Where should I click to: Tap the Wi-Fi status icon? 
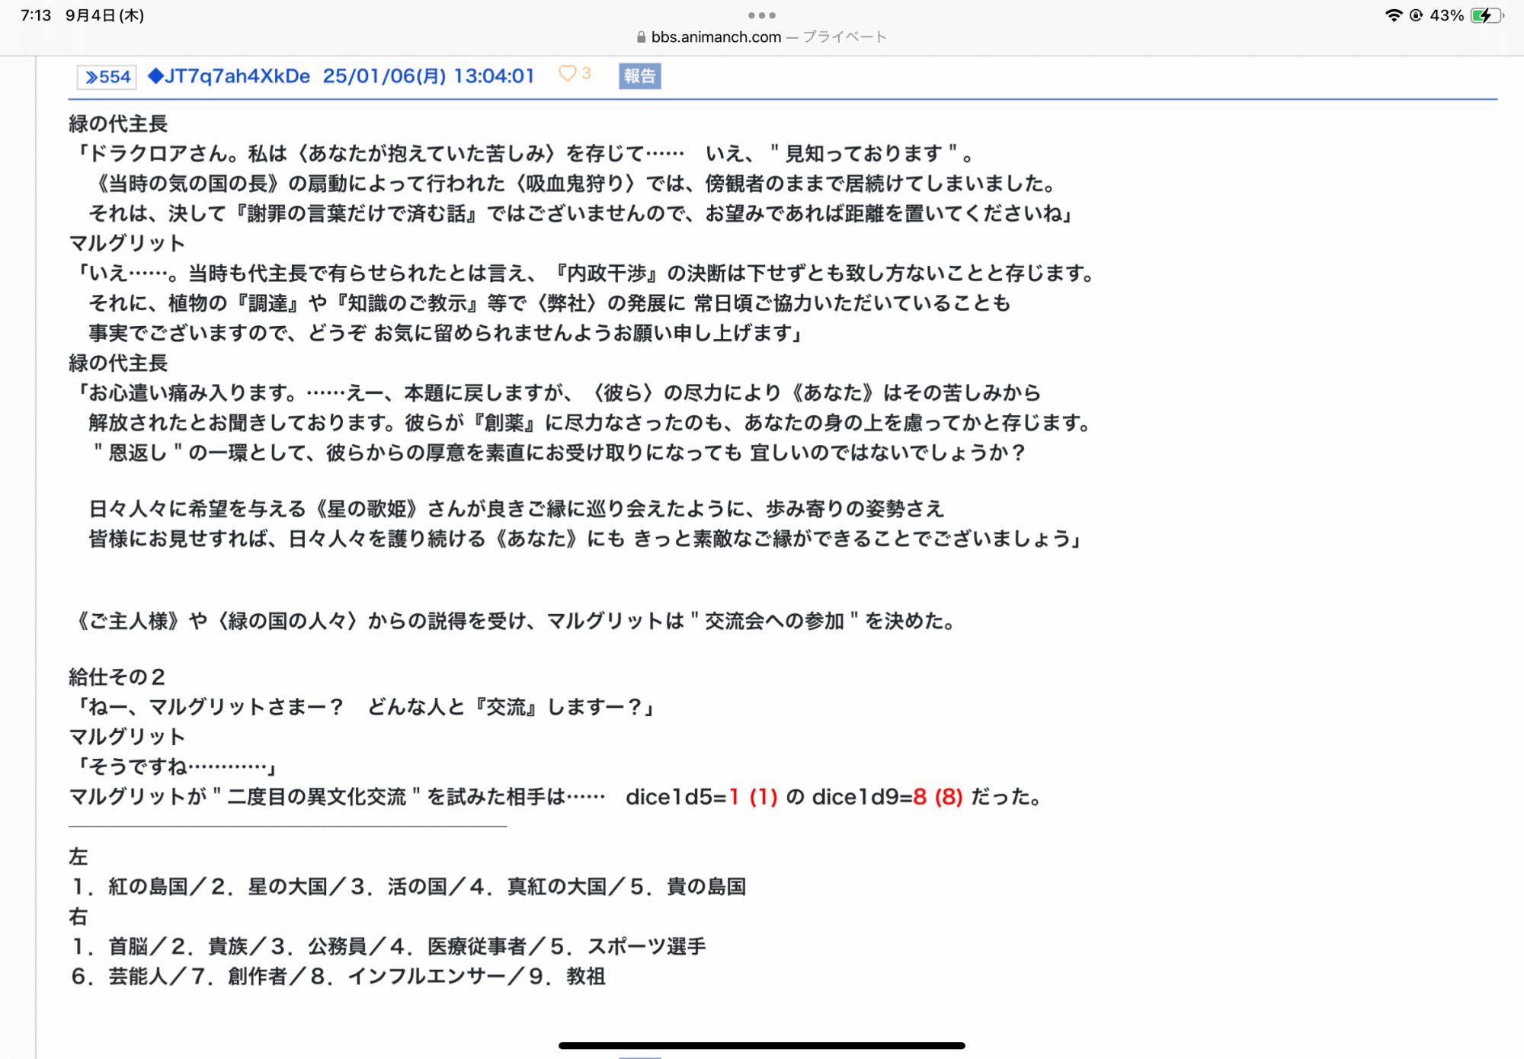(1393, 15)
